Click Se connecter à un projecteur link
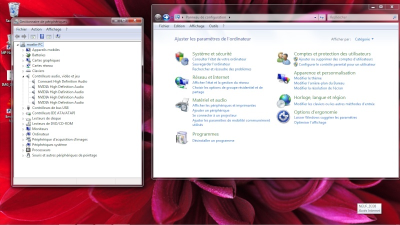 (214, 115)
